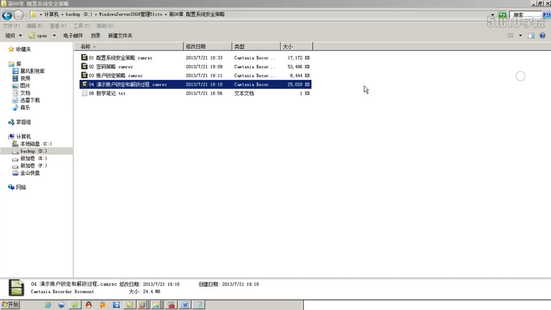Viewport: 551px width, 310px height.
Task: Sort by the 大小 column header
Action: click(296, 46)
